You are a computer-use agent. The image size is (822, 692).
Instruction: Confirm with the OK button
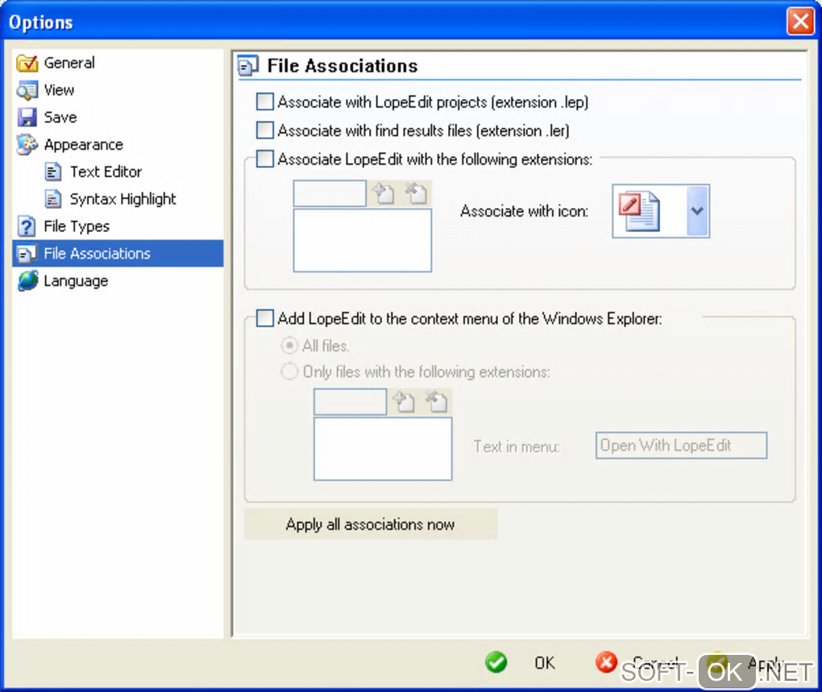click(x=545, y=663)
